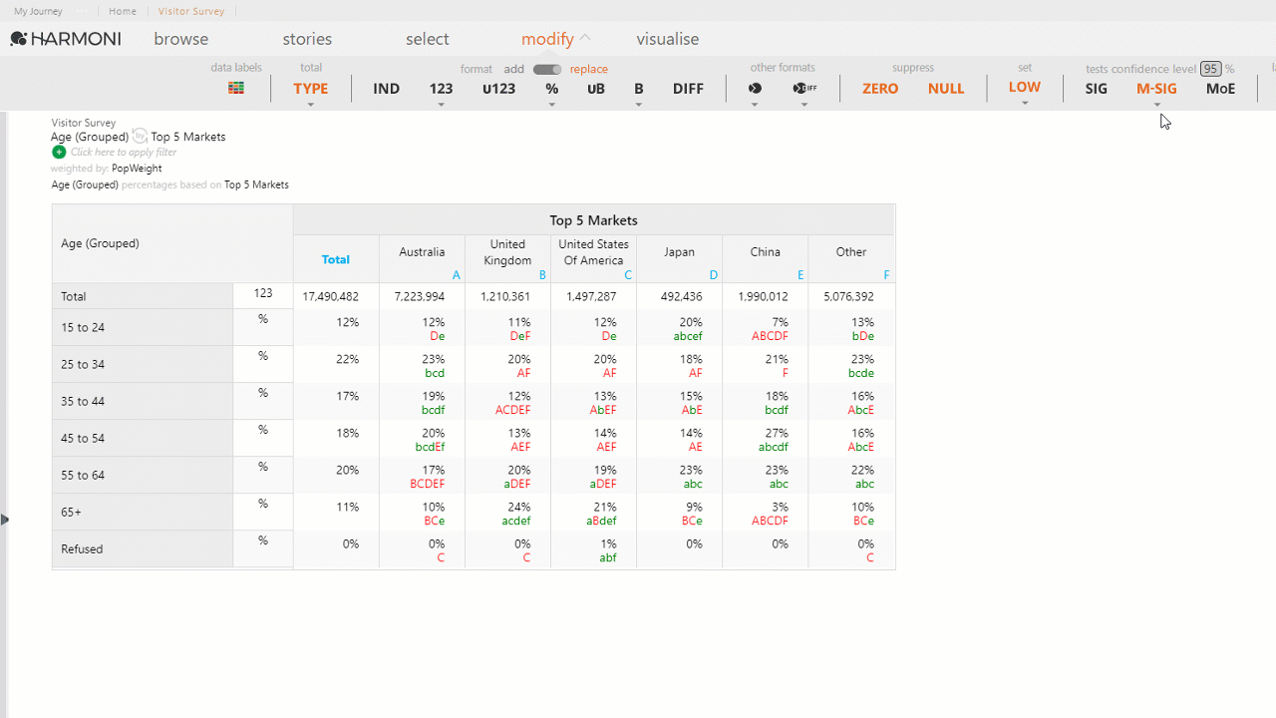
Task: Select the Total column header
Action: (x=336, y=259)
